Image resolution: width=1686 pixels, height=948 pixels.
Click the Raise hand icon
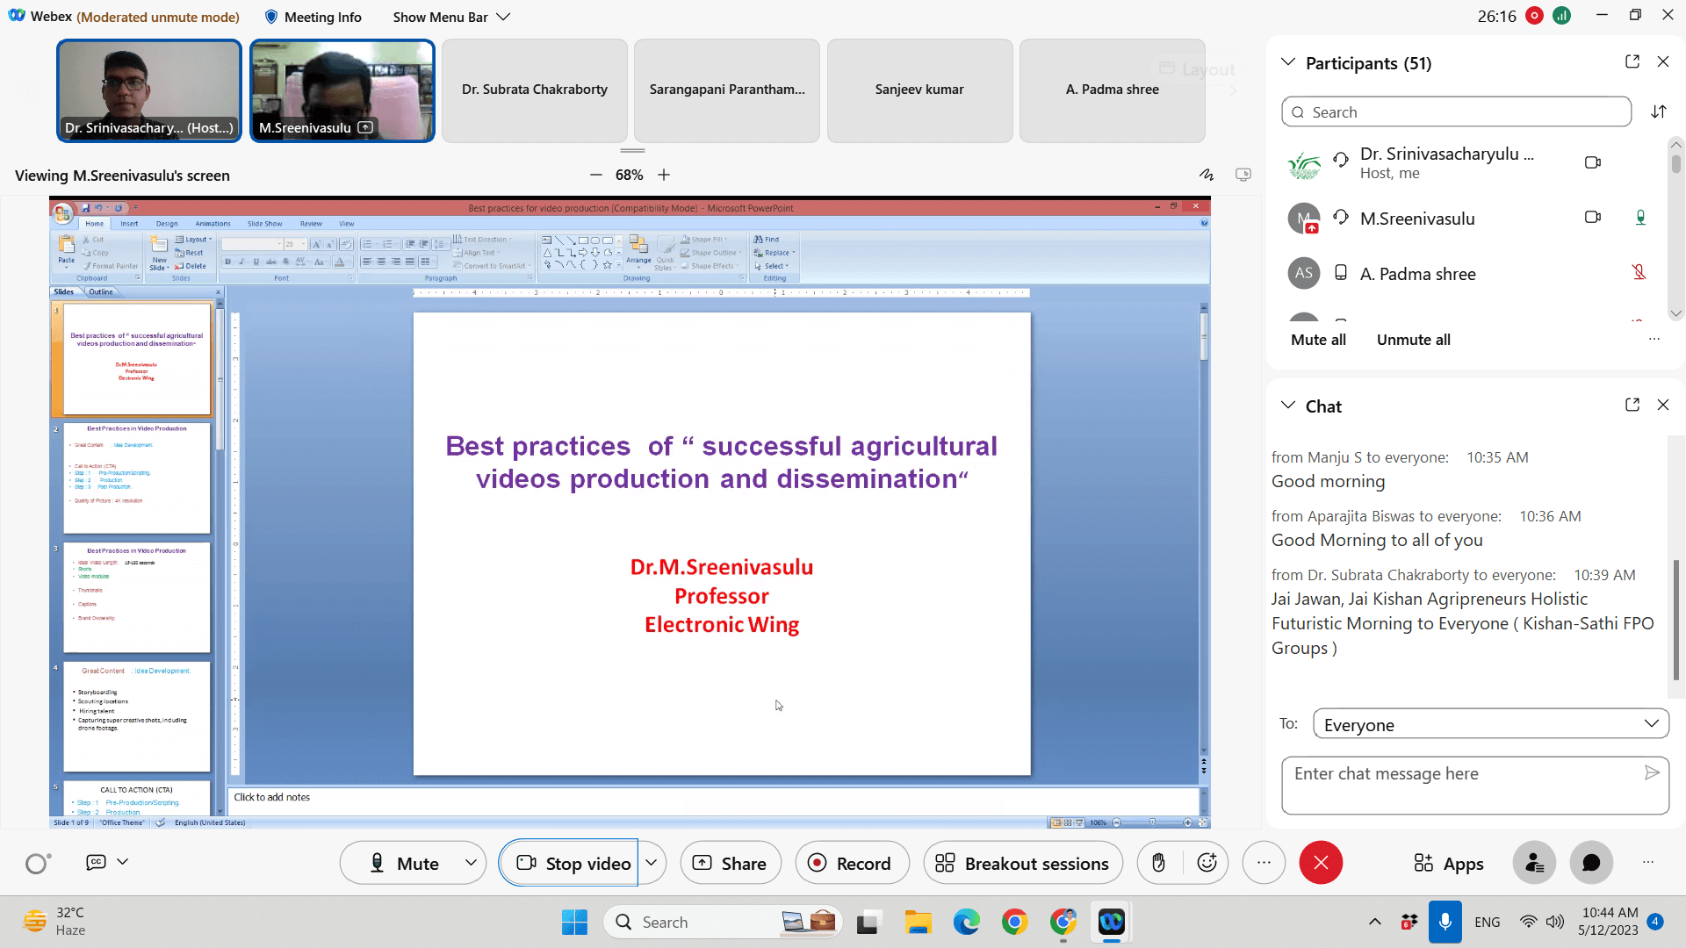pyautogui.click(x=1158, y=863)
